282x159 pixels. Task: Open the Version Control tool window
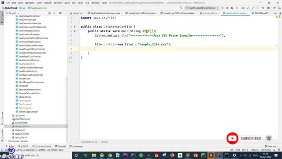tap(42, 146)
